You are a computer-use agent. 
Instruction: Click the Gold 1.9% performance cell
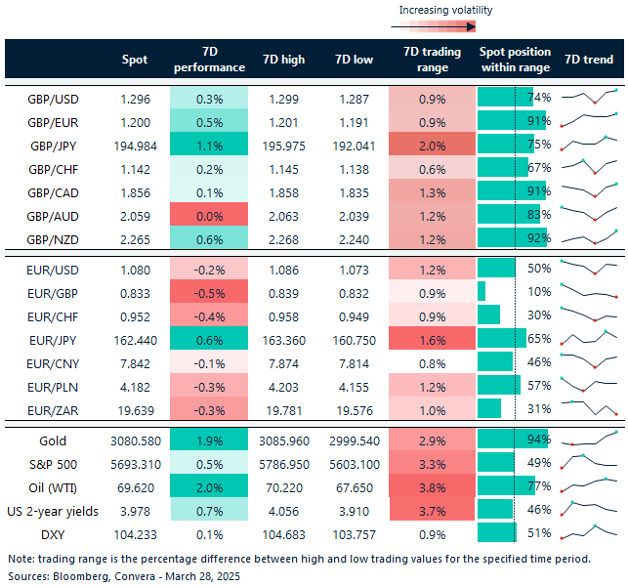209,439
